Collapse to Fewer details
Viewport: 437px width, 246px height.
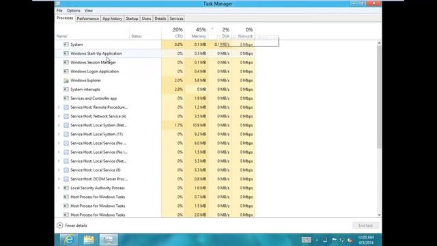coord(72,225)
